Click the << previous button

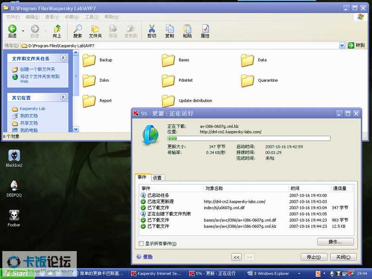(x=237, y=257)
